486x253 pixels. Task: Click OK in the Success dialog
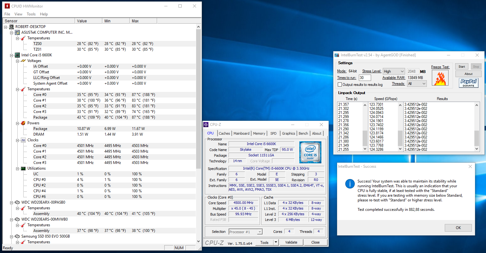[458, 228]
